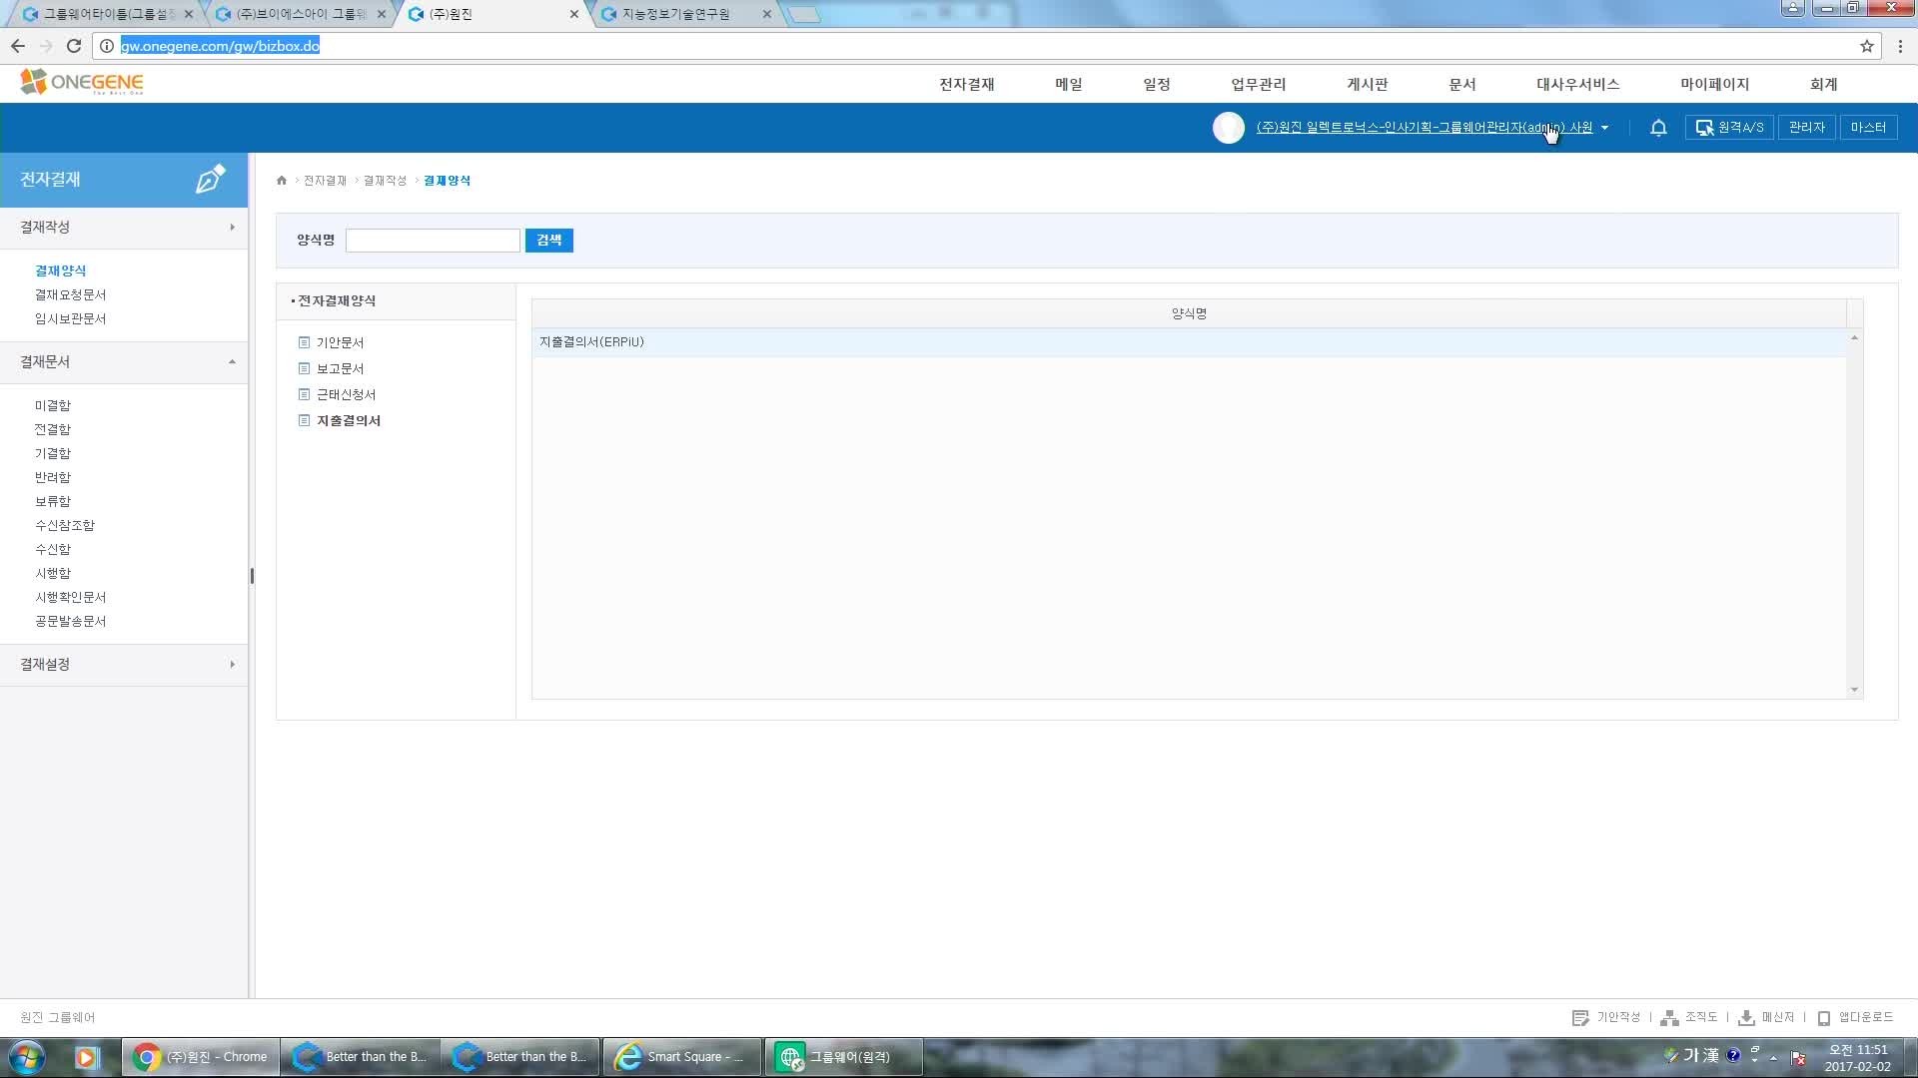This screenshot has height=1078, width=1918.
Task: Reload the page with refresh icon
Action: (x=74, y=46)
